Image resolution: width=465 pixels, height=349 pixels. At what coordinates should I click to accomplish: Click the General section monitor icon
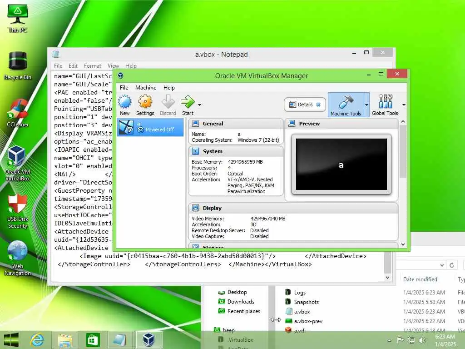(x=195, y=124)
